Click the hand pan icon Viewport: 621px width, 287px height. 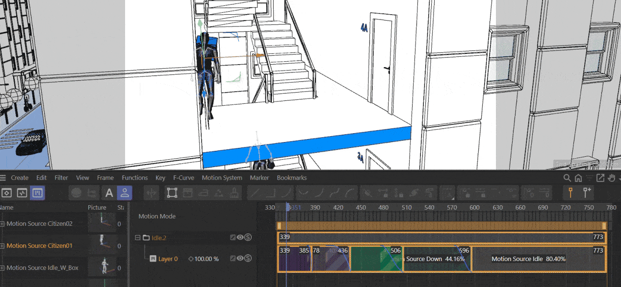tap(612, 178)
